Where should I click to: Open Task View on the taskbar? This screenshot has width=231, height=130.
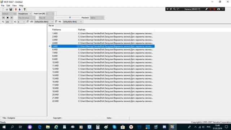[20, 127]
